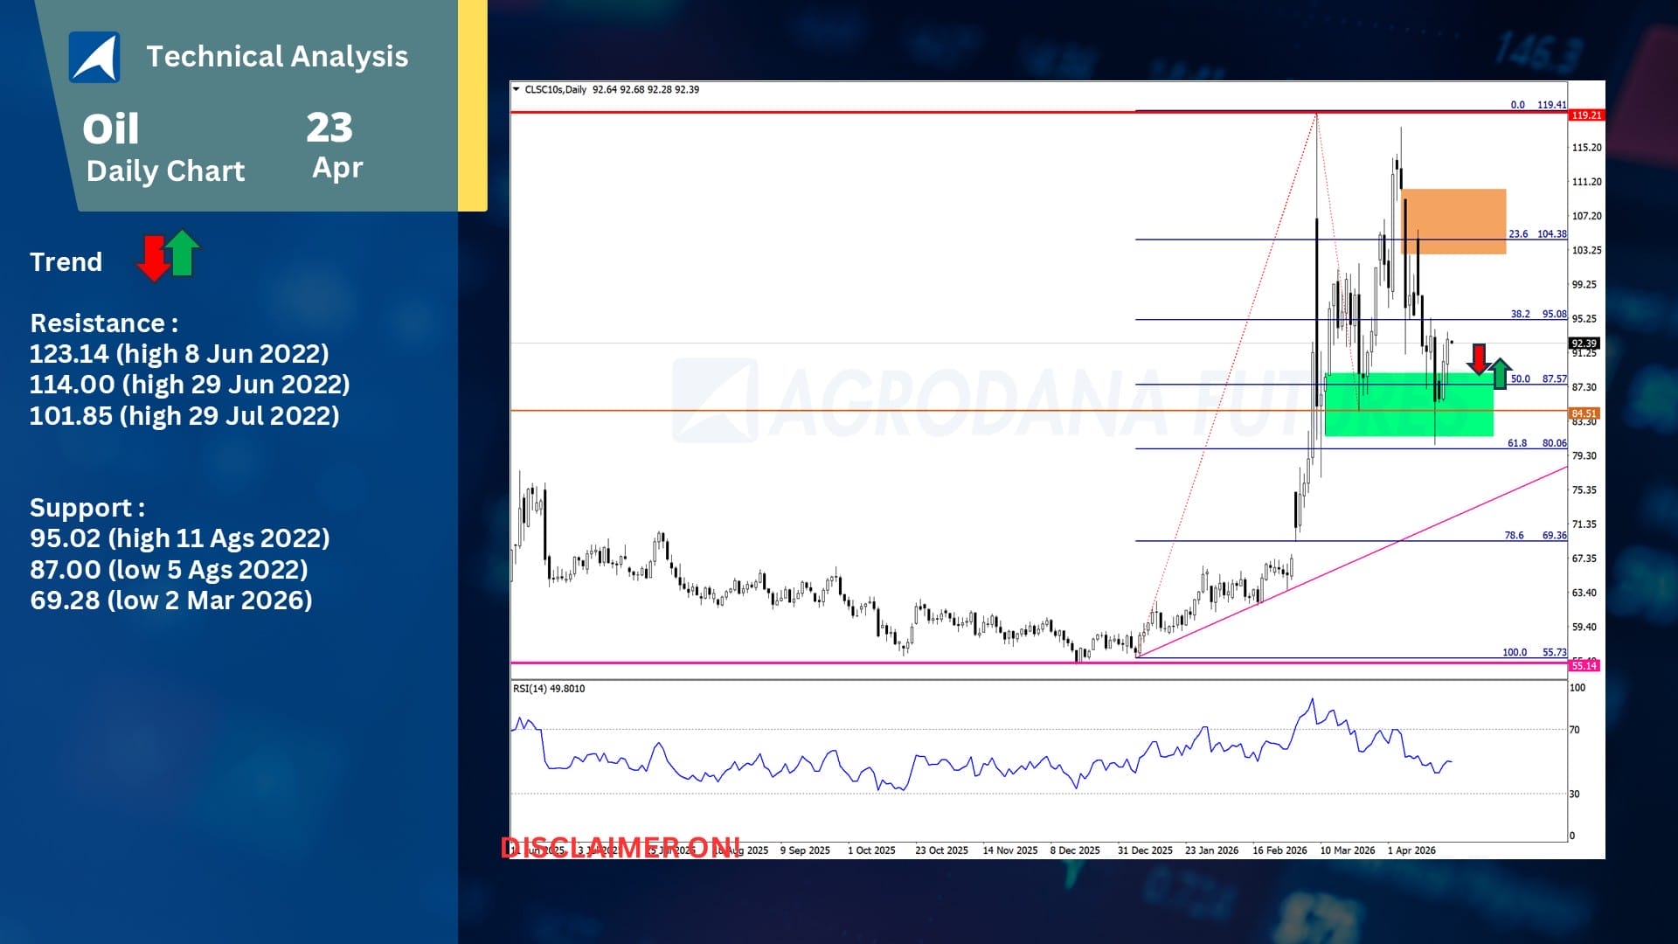Click the 61.8 Fibonacci level label
1678x944 pixels.
1517,443
